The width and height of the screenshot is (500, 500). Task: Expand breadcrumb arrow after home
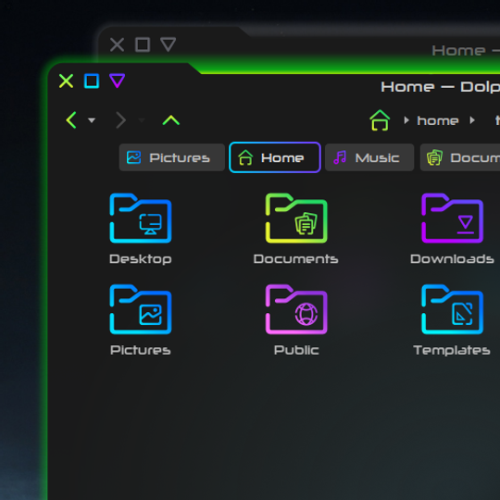[x=472, y=120]
